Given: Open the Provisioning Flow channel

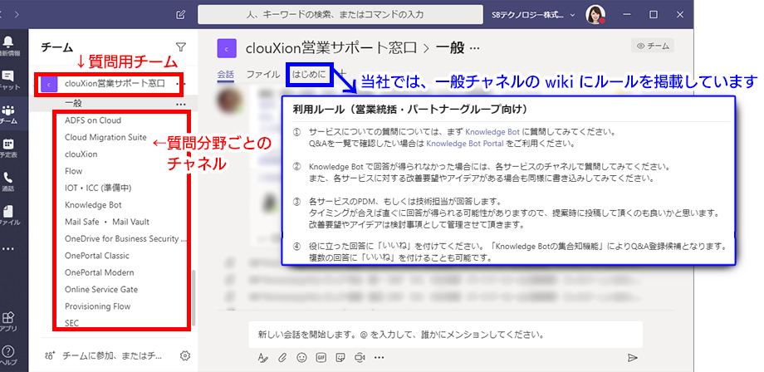Looking at the screenshot, I should (x=97, y=306).
